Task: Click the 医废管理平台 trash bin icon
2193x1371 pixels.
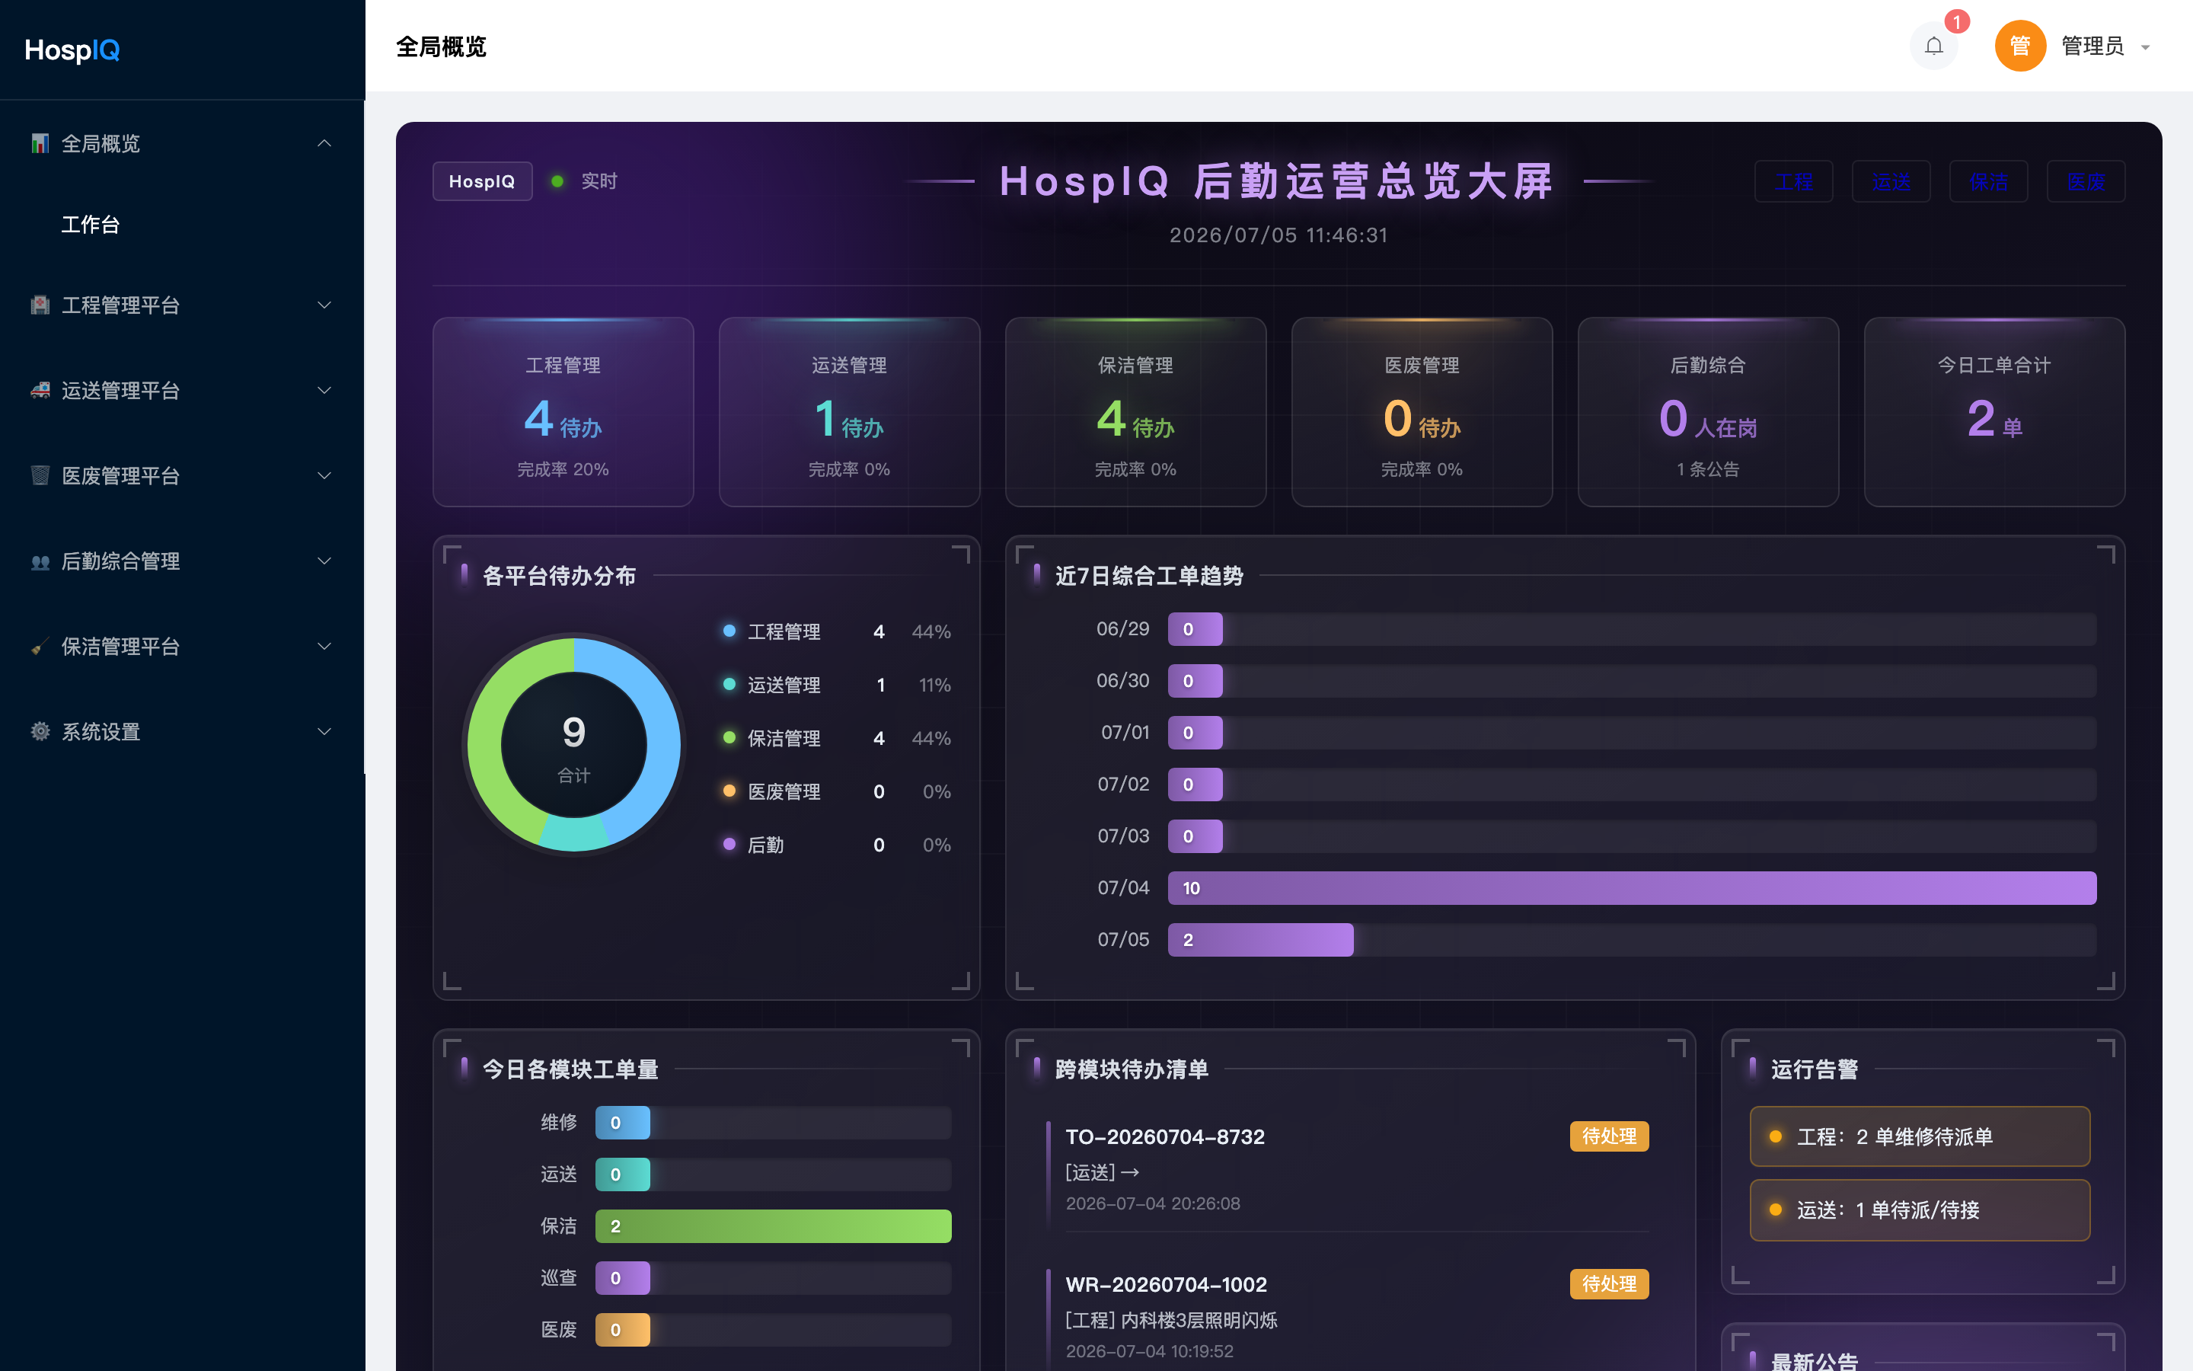Action: click(x=40, y=475)
